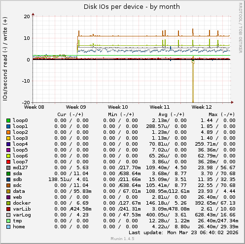The image size is (245, 244).
Task: Click the web purple legend swatch
Action: pos(8,197)
